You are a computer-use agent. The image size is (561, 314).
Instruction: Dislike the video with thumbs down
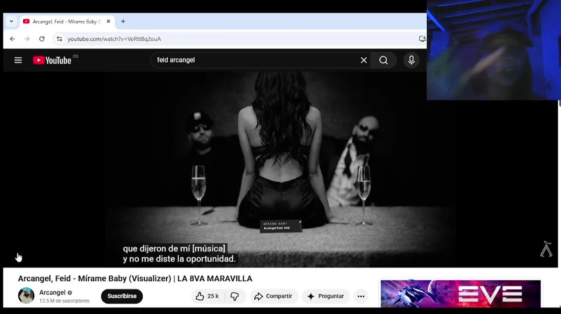235,296
